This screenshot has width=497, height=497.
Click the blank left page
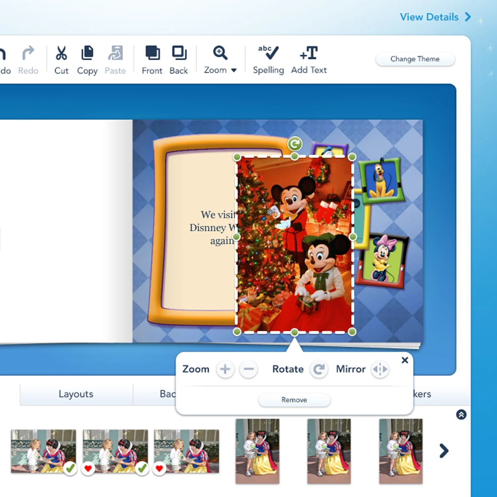66,231
